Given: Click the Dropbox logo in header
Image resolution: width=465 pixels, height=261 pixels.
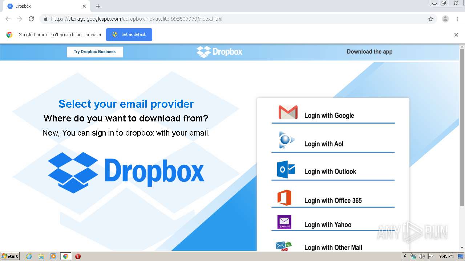Looking at the screenshot, I should tap(219, 52).
